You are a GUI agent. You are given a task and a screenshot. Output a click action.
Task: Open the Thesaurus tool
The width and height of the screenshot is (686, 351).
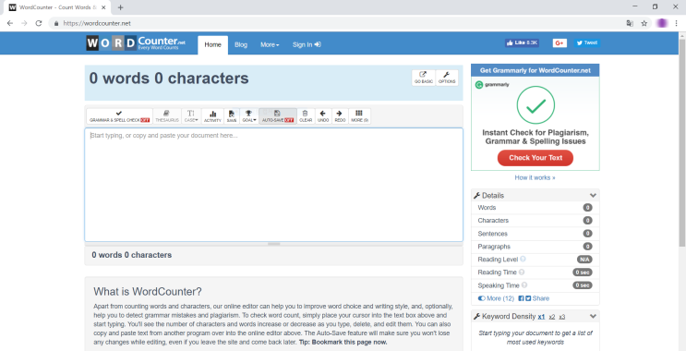[x=167, y=116]
